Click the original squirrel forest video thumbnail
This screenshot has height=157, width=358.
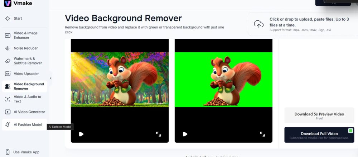coord(120,80)
